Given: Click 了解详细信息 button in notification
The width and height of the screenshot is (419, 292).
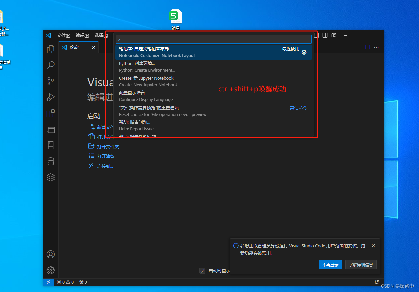Looking at the screenshot, I should pyautogui.click(x=361, y=265).
